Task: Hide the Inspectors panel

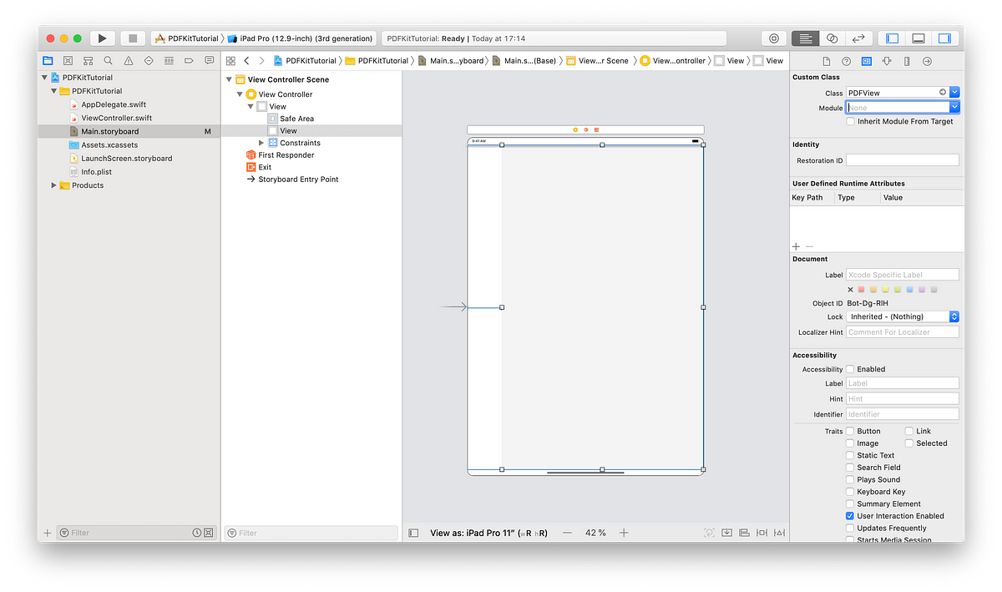Action: (x=944, y=38)
